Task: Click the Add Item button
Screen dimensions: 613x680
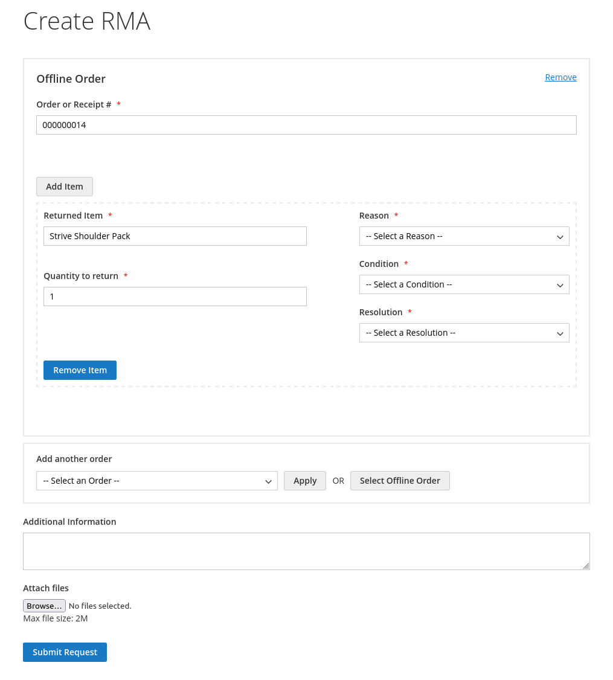Action: tap(64, 186)
